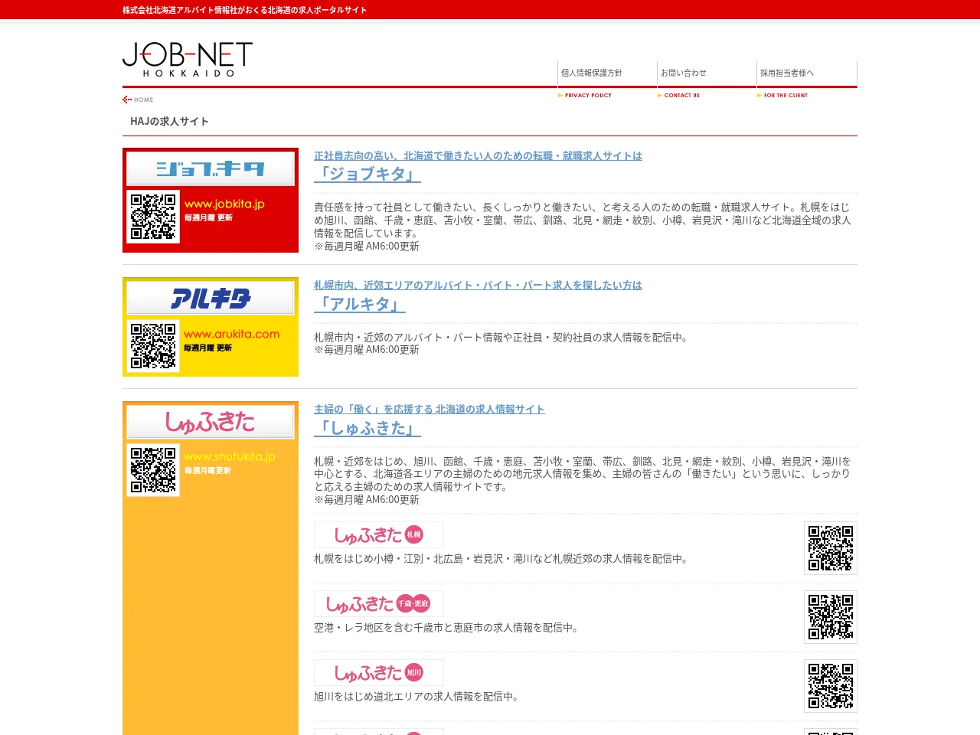Click the JOB-NET Hokkaido logo
Image resolution: width=980 pixels, height=735 pixels.
(188, 59)
